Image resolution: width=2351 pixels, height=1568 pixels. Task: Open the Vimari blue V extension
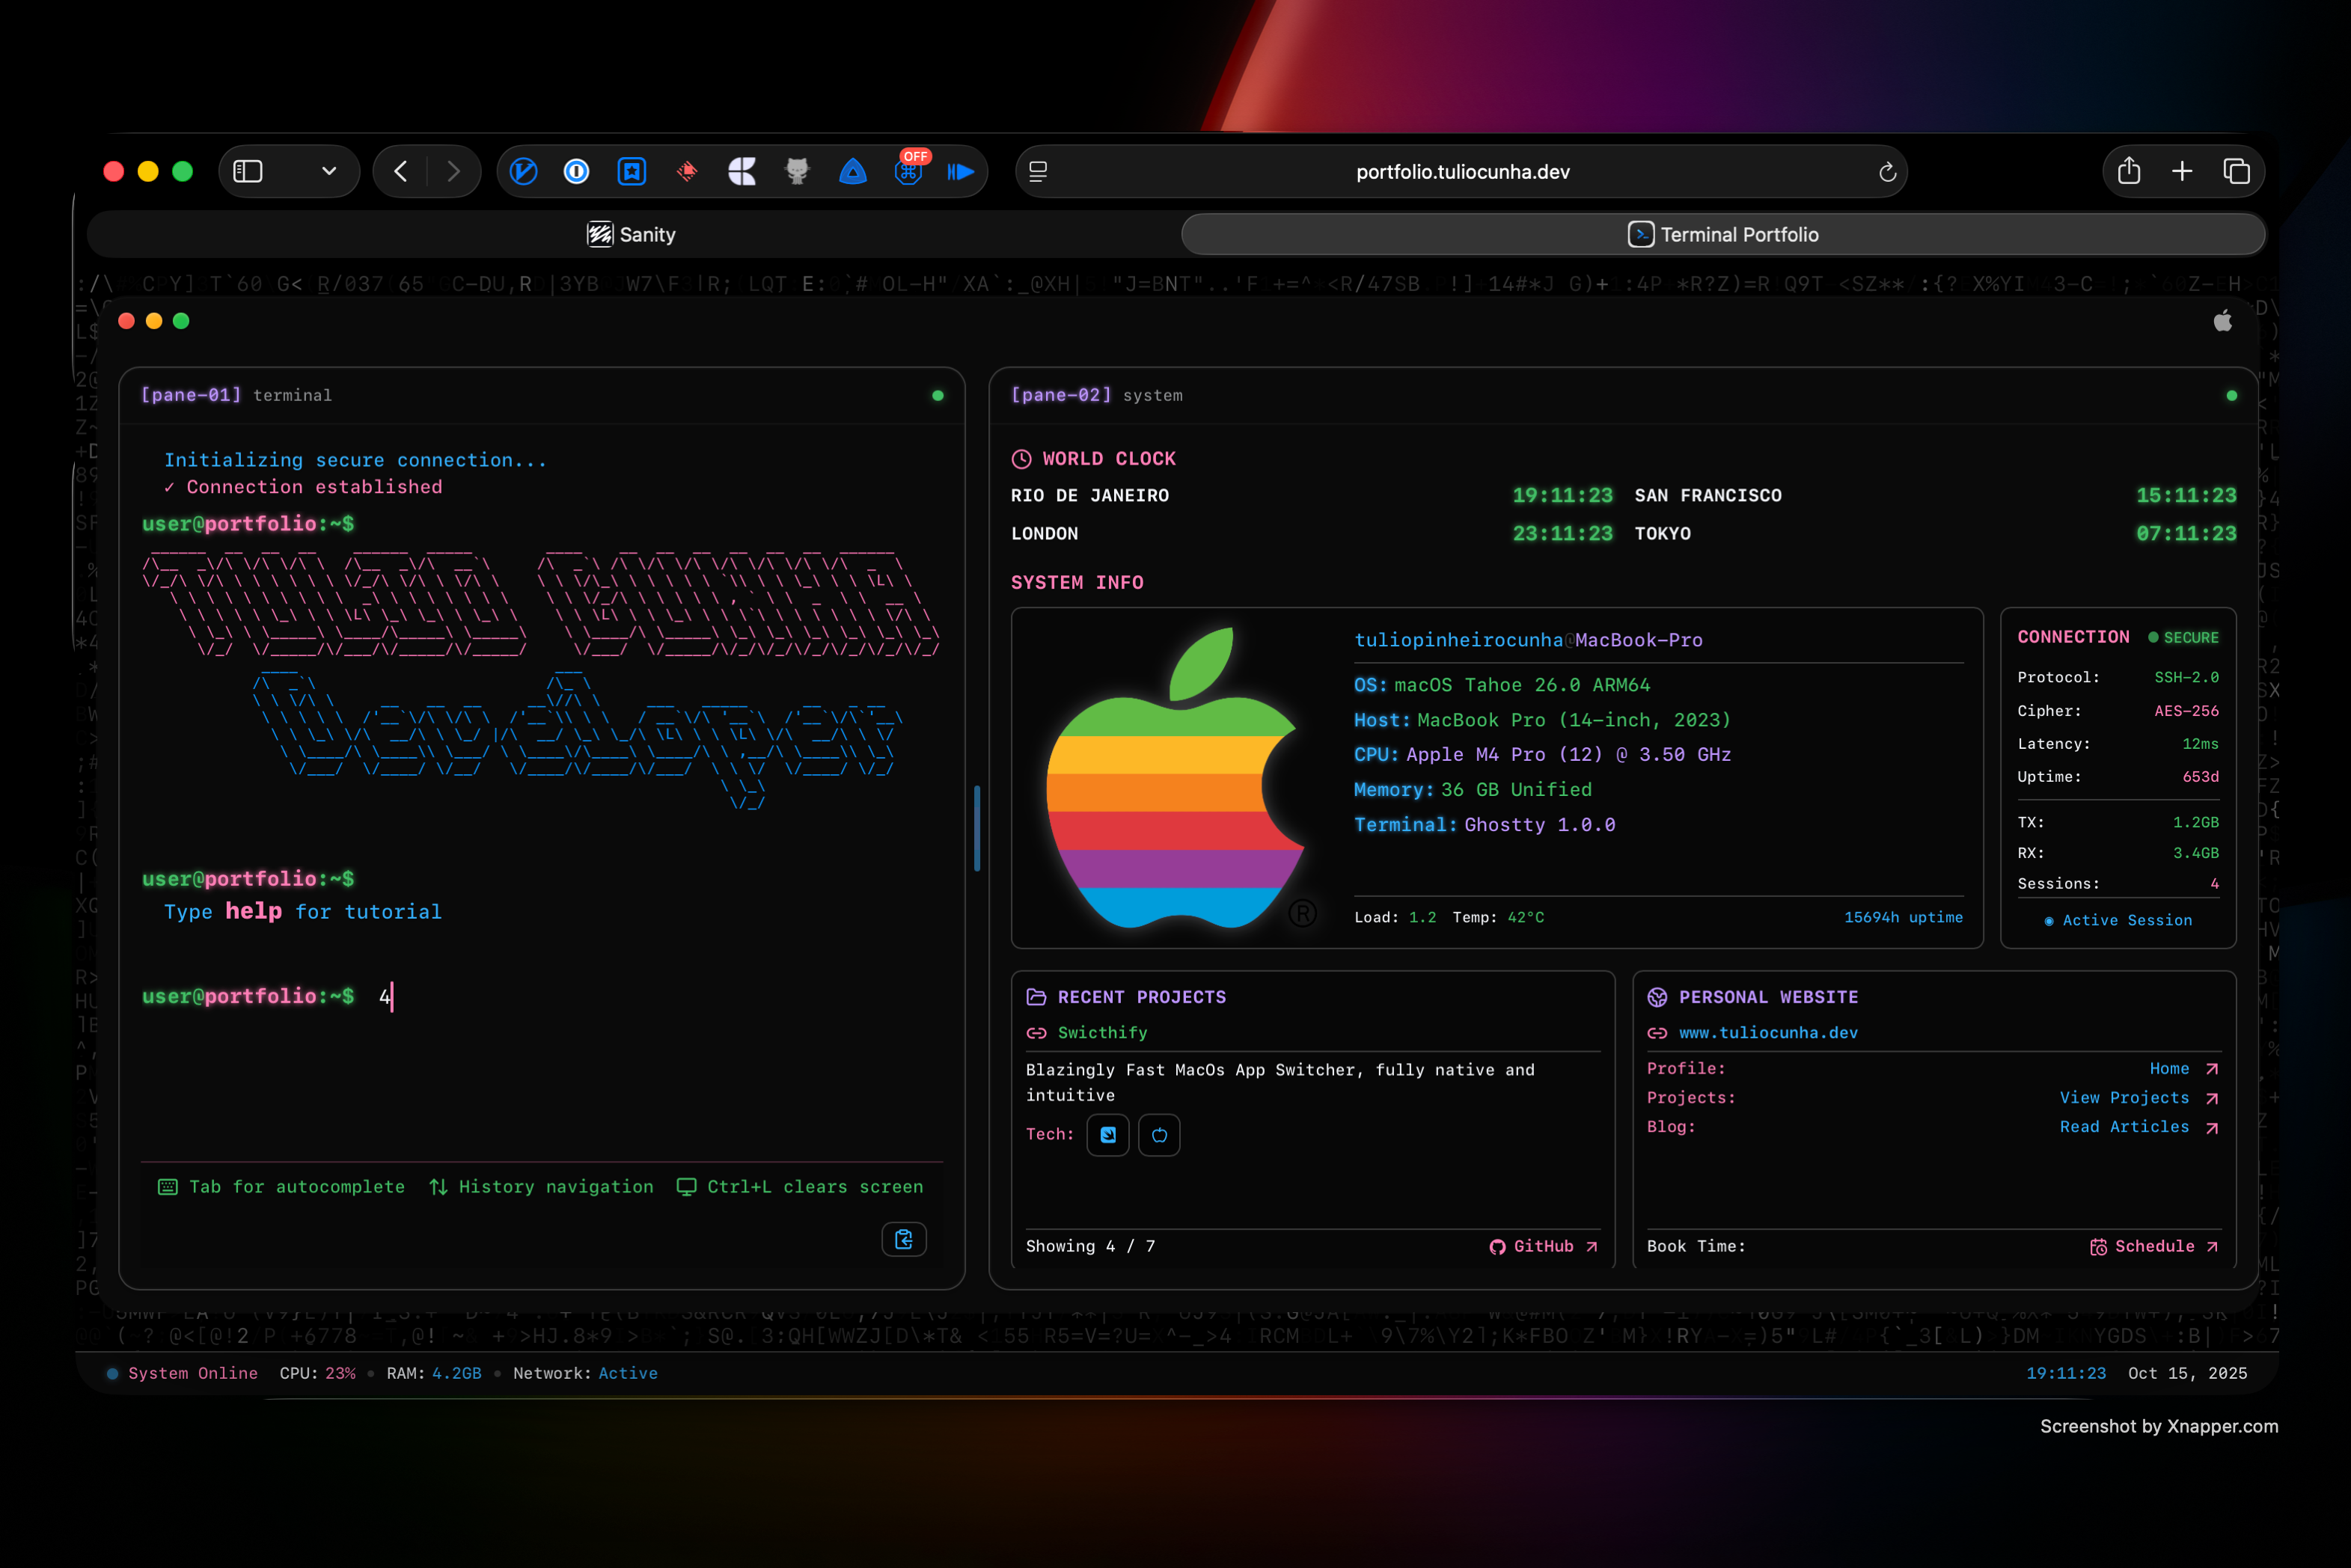523,172
